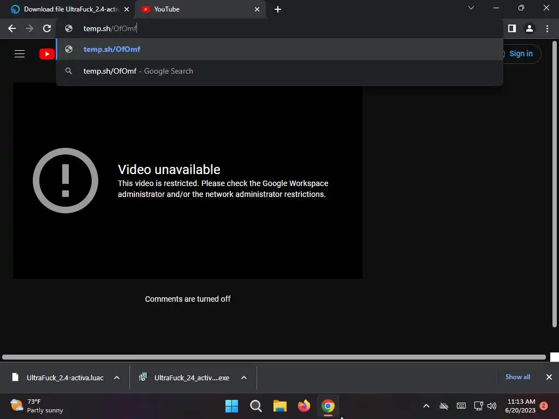Open the tab search dropdown arrow
The height and width of the screenshot is (419, 559).
471,8
